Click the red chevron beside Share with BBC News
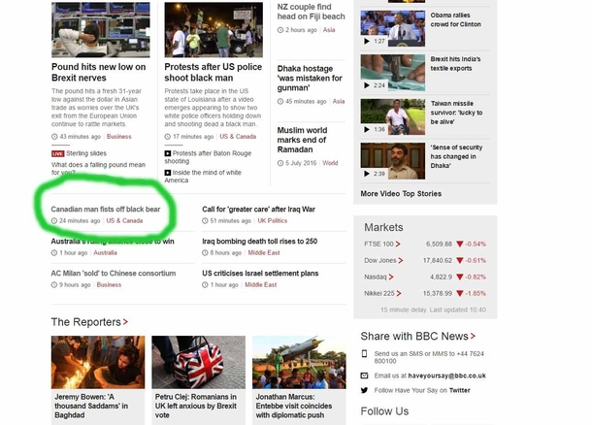 (x=473, y=336)
